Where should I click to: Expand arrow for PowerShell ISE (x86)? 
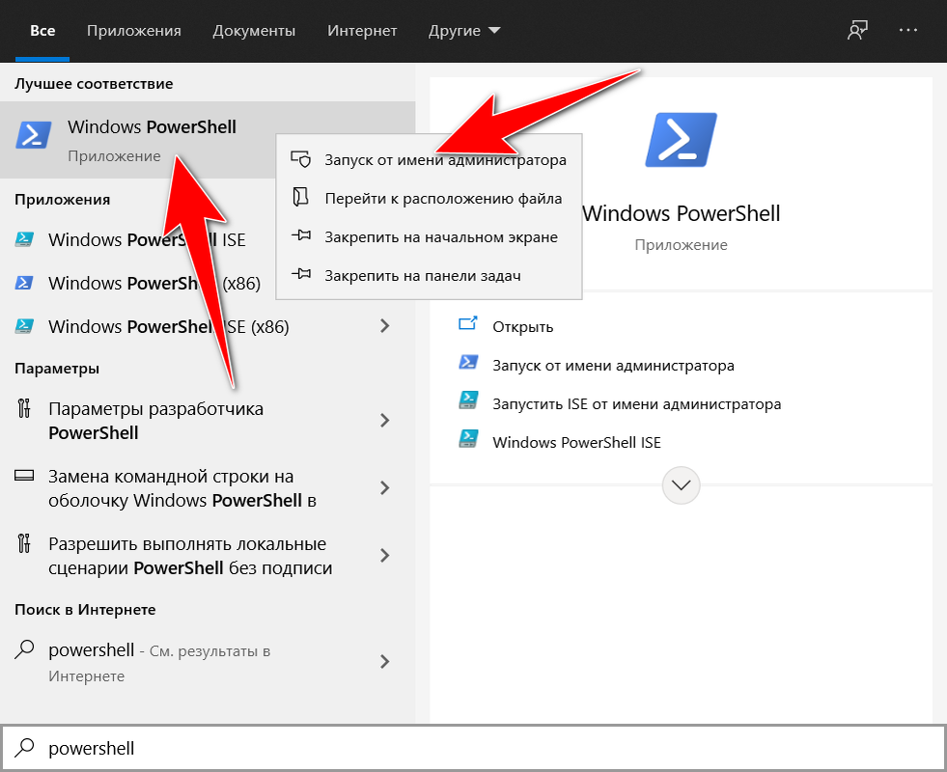tap(385, 326)
